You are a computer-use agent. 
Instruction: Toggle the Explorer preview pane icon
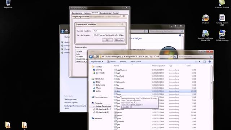pos(204,62)
